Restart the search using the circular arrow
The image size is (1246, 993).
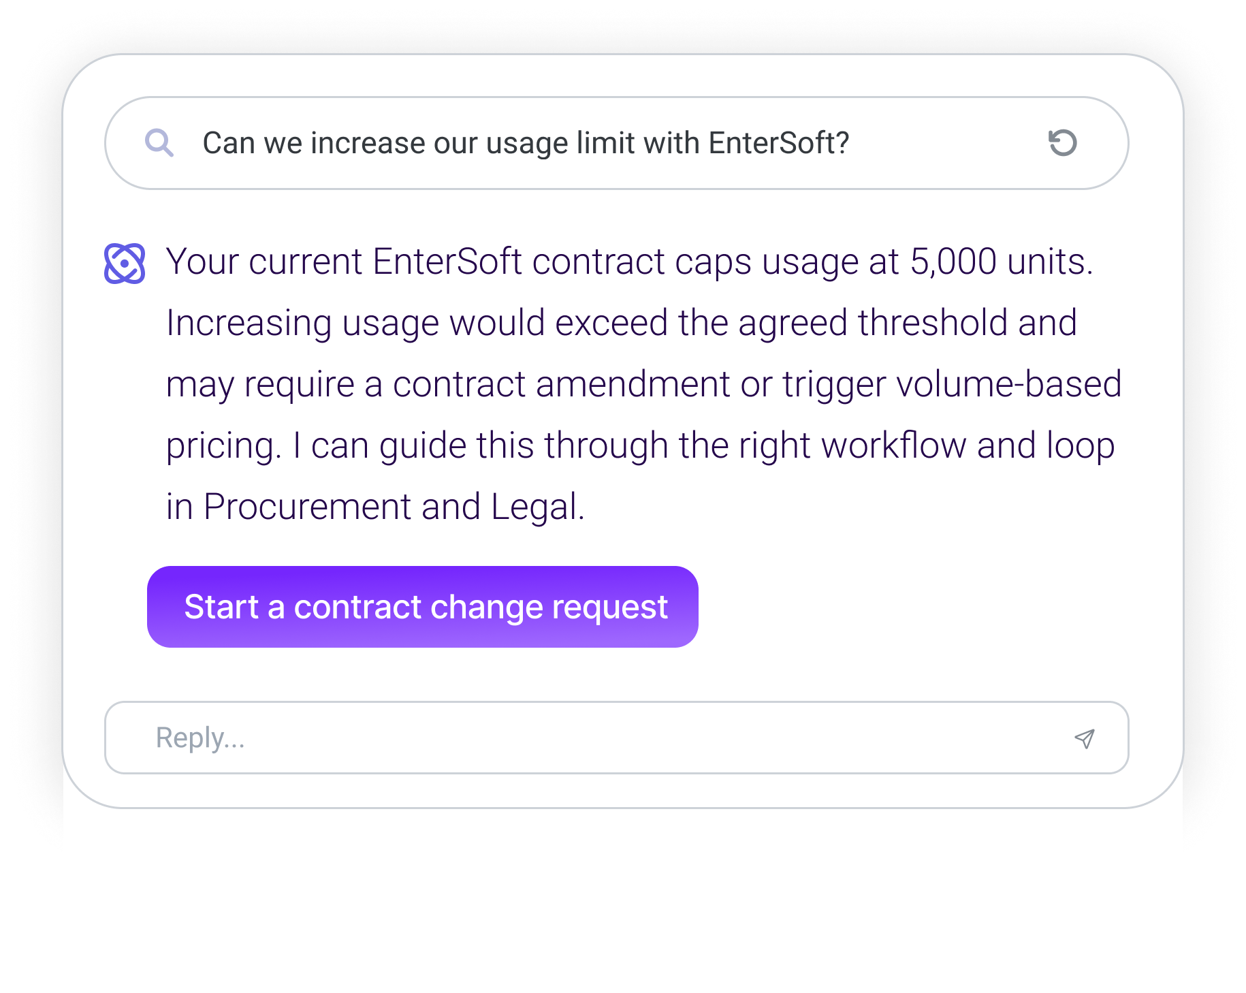tap(1064, 142)
